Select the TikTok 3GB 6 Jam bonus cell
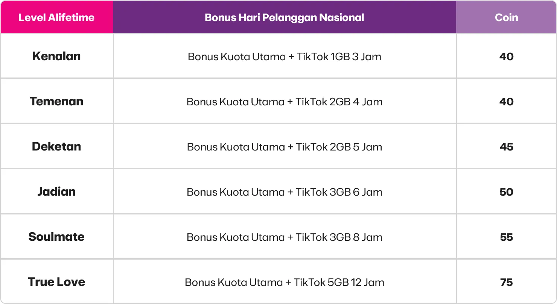This screenshot has width=557, height=304. (285, 192)
